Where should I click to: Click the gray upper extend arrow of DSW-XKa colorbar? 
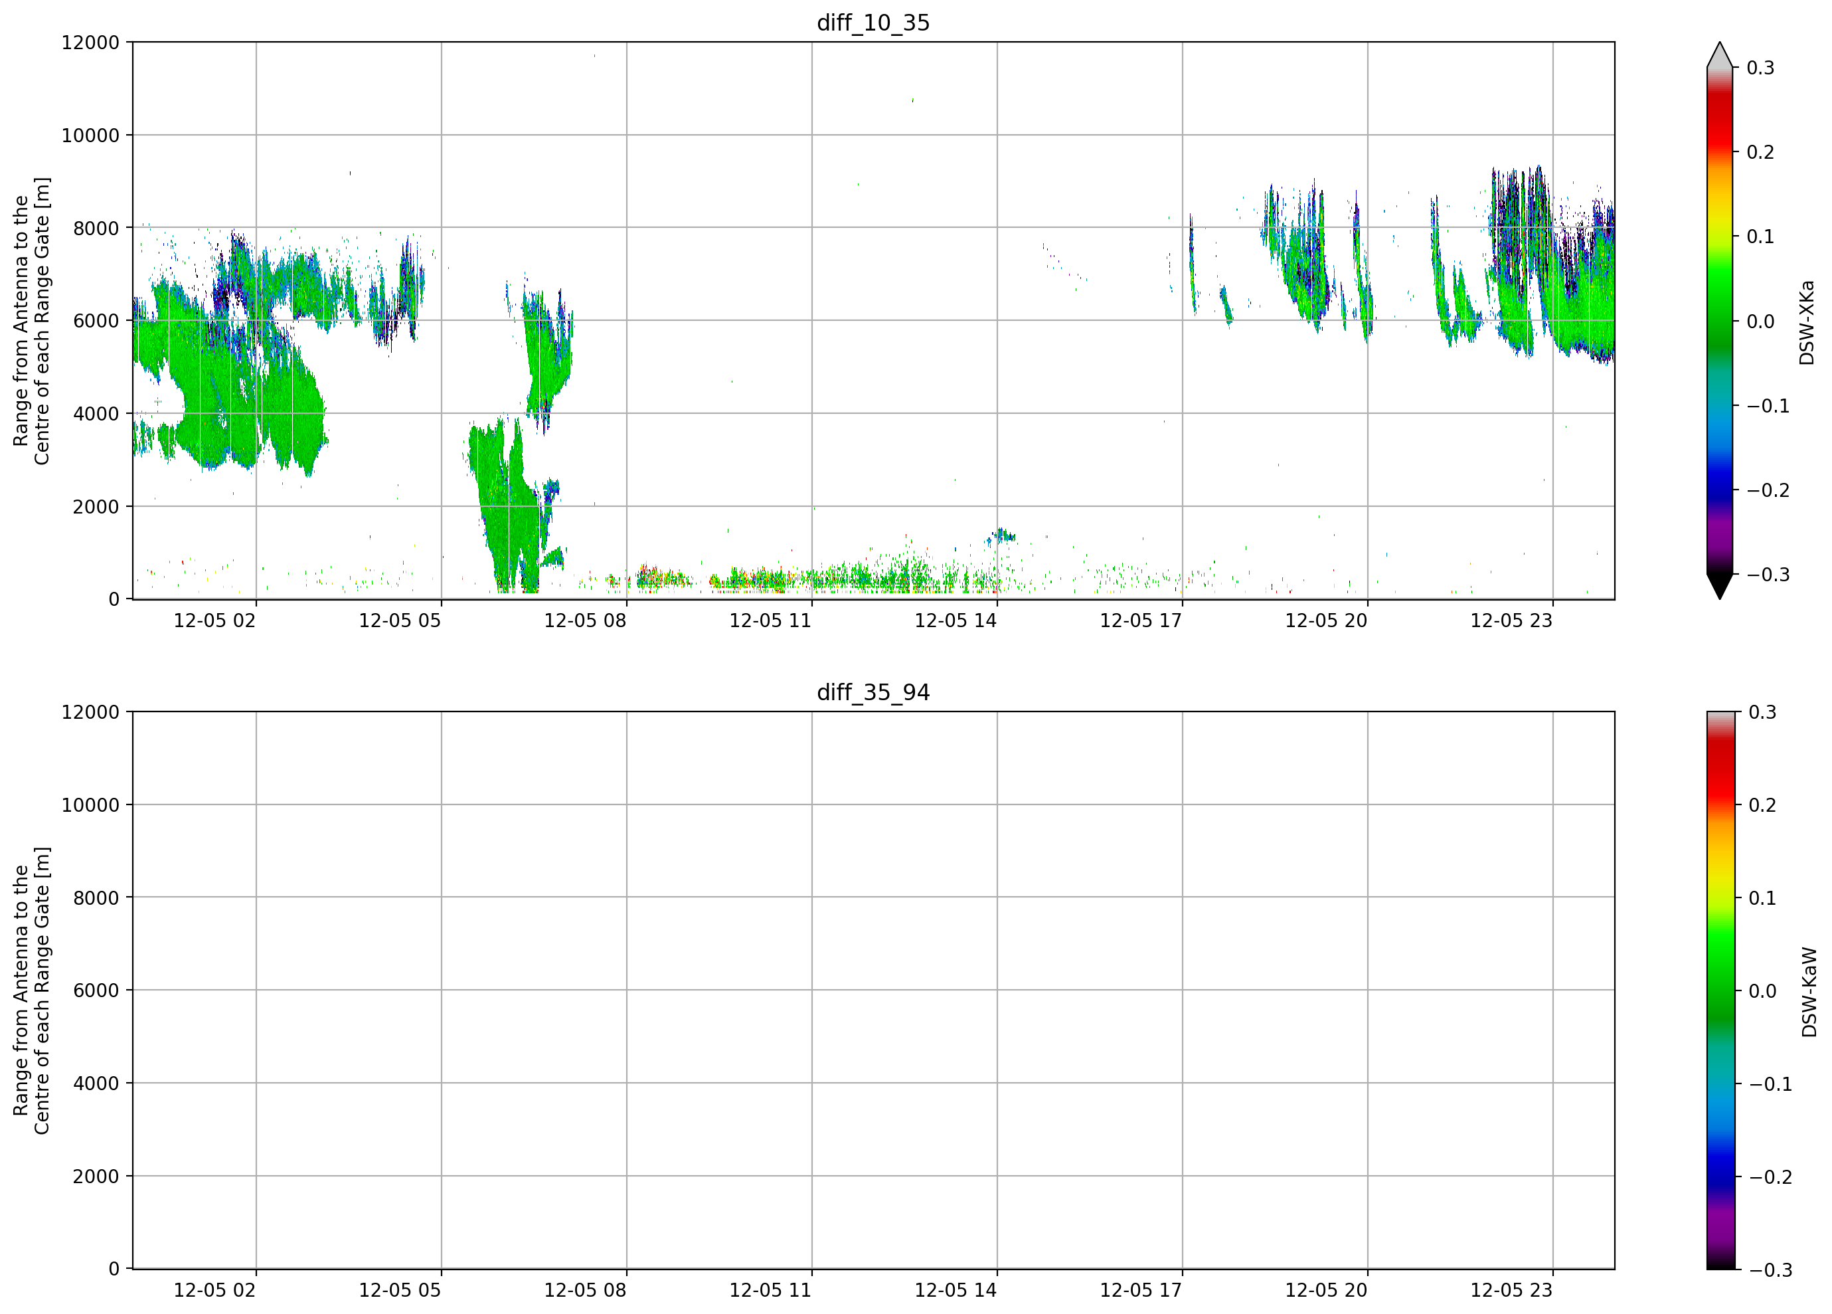[x=1720, y=55]
